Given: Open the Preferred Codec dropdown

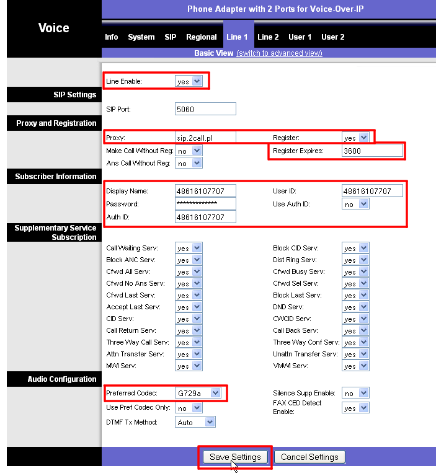Looking at the screenshot, I should tap(198, 393).
